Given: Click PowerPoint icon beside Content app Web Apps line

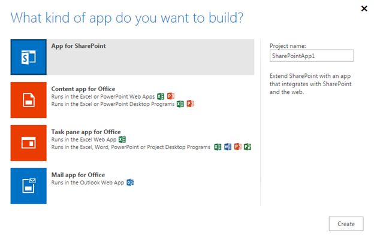Looking at the screenshot, I should tap(171, 96).
